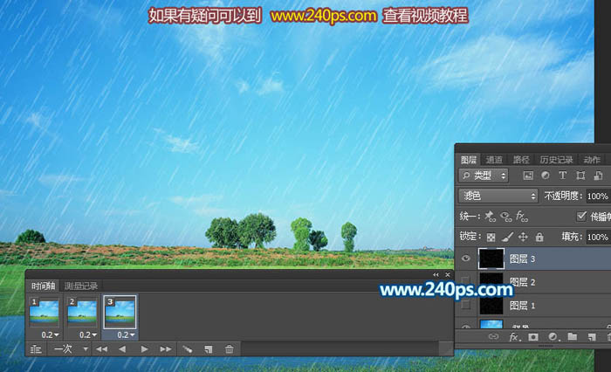Show layer 图层 1 visibility box
This screenshot has height=372, width=611.
tap(465, 306)
